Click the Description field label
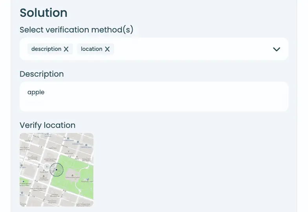 click(42, 74)
